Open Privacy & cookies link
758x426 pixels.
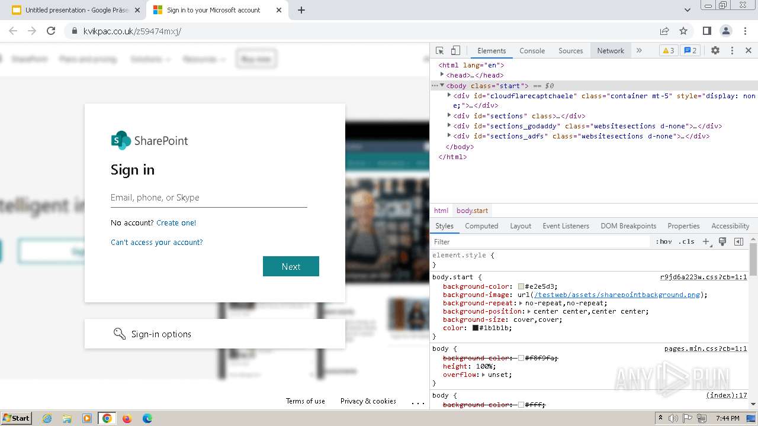coord(368,401)
